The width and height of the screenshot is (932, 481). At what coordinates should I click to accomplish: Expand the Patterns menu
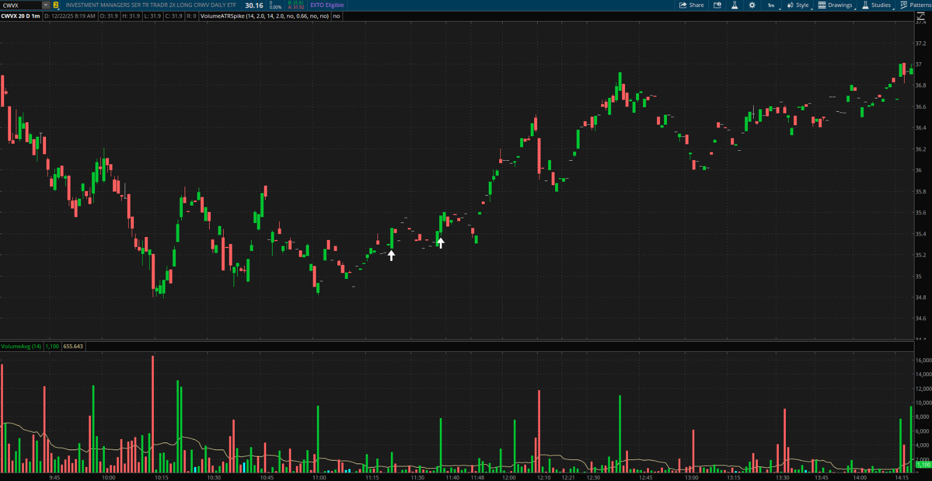[x=916, y=5]
